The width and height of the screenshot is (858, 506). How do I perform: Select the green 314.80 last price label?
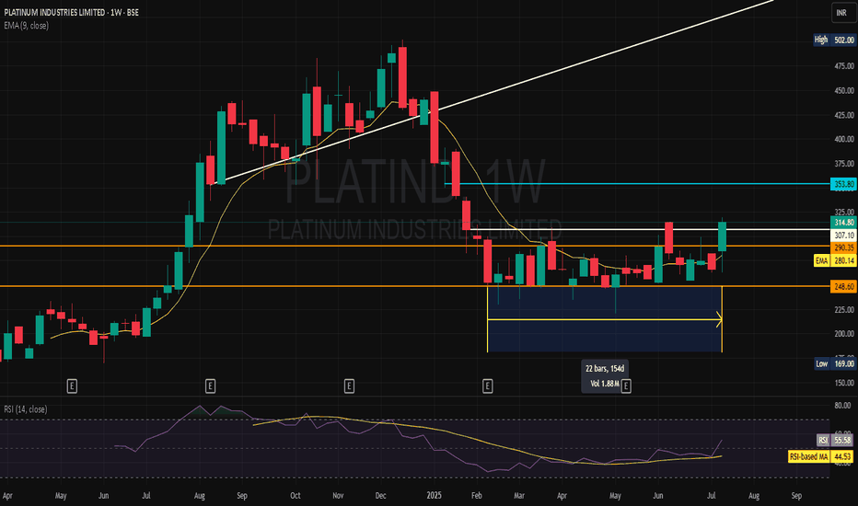click(843, 223)
